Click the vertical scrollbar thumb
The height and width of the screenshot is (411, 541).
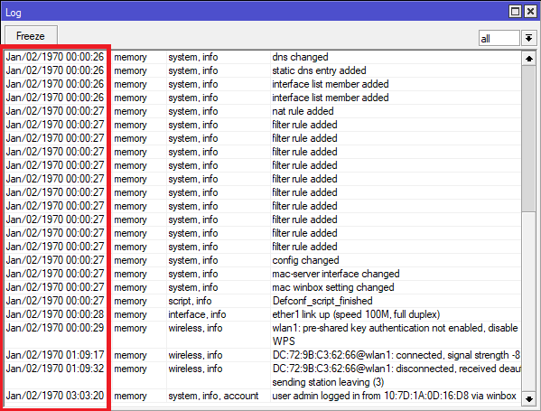coord(529,139)
